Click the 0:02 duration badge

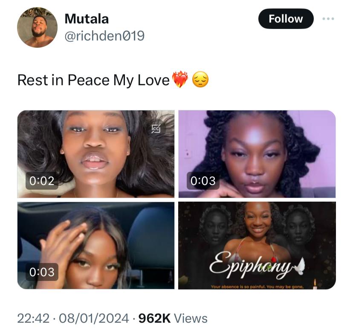point(41,181)
